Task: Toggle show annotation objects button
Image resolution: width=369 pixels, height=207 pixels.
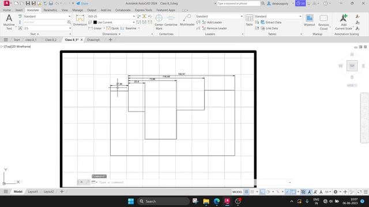Action: pyautogui.click(x=310, y=191)
